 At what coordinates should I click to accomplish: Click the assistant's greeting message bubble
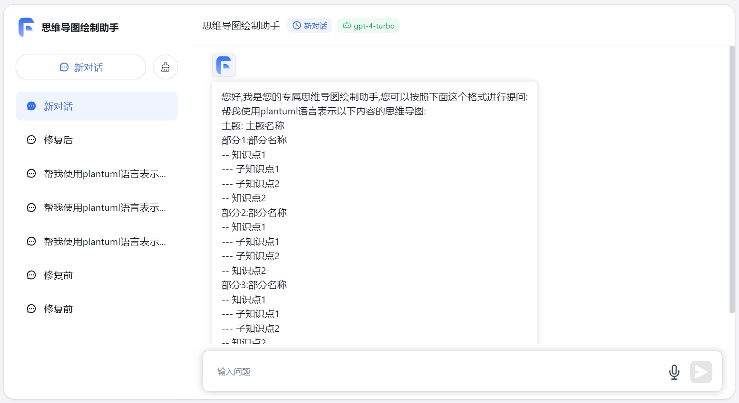tap(375, 214)
